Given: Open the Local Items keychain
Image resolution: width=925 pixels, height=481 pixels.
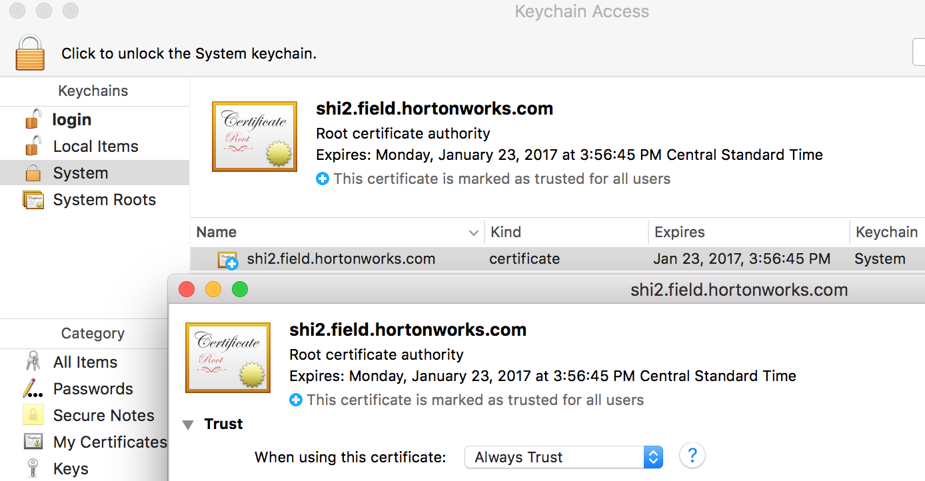Looking at the screenshot, I should 95,147.
